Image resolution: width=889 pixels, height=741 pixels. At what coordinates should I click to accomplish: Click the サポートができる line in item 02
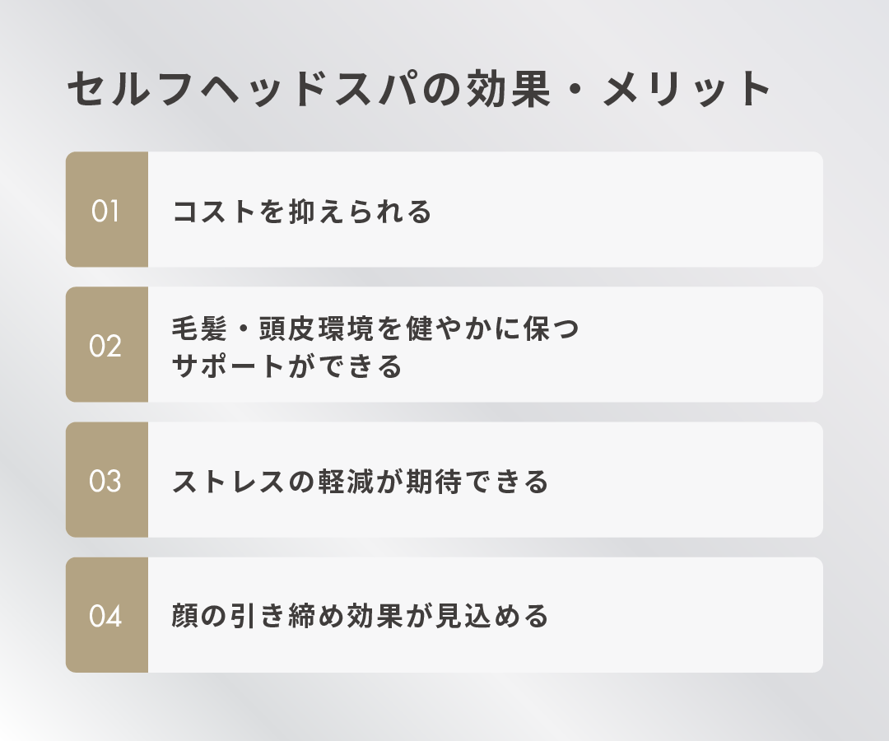[287, 365]
